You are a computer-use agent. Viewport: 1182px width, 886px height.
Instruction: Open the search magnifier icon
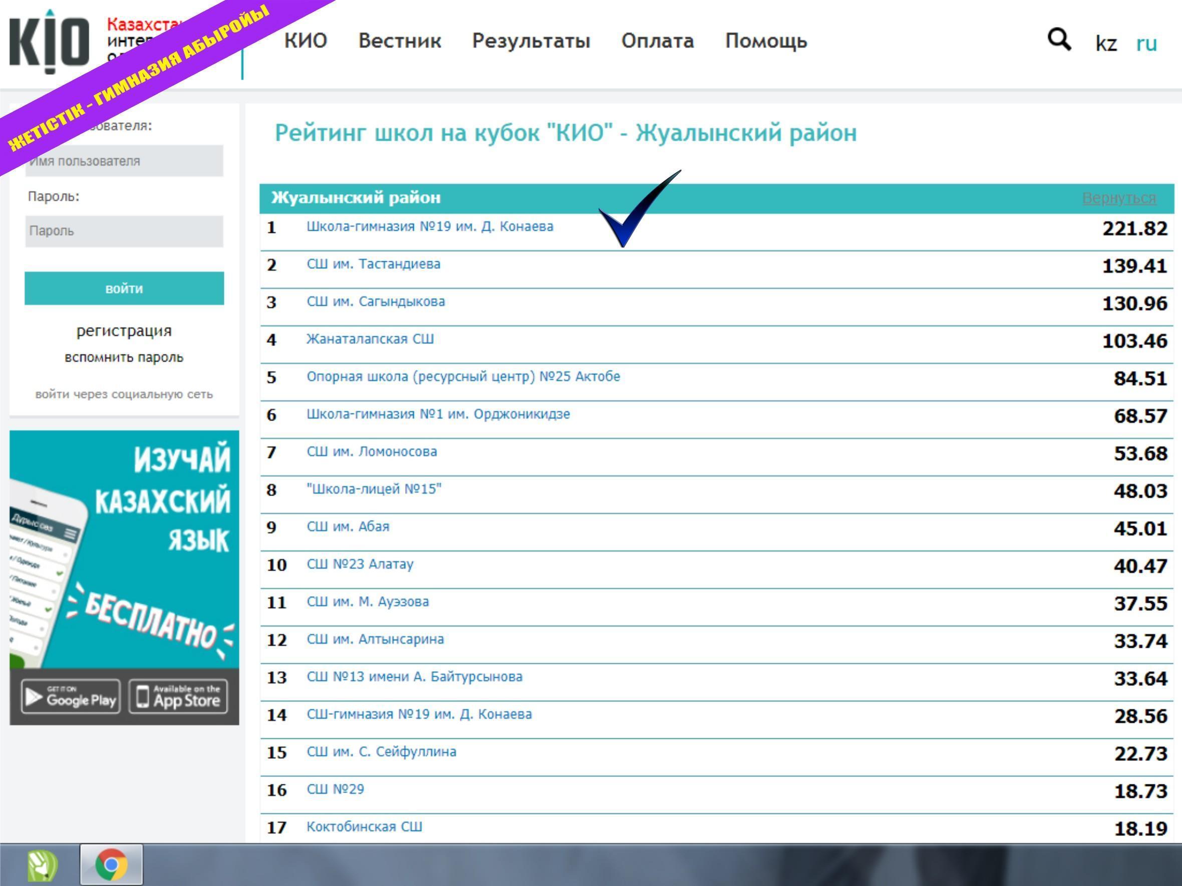(x=1059, y=40)
